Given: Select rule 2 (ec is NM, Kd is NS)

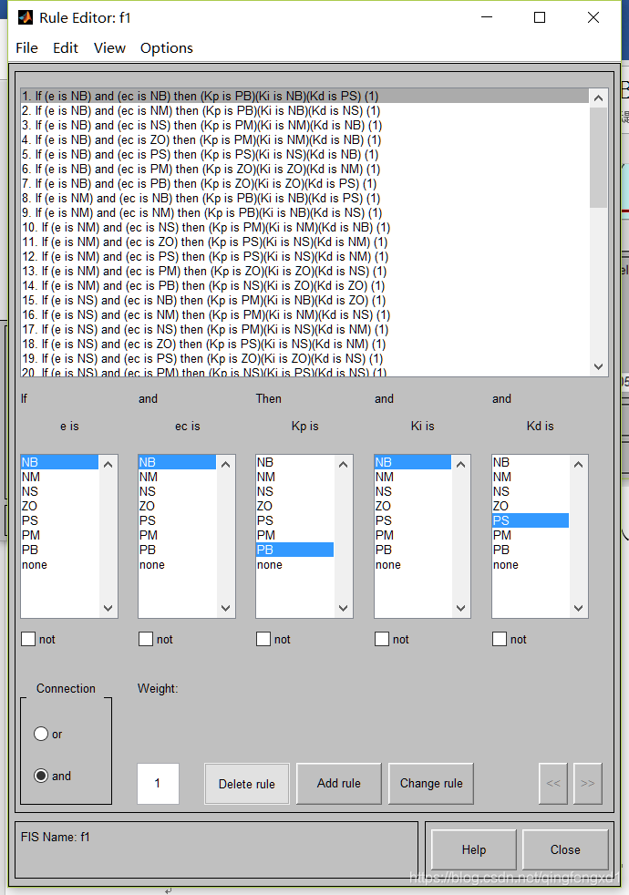Looking at the screenshot, I should 304,110.
